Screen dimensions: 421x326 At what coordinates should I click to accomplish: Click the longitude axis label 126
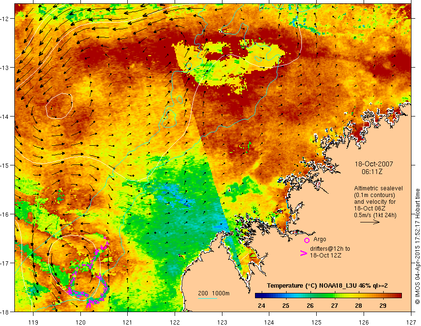[364, 322]
